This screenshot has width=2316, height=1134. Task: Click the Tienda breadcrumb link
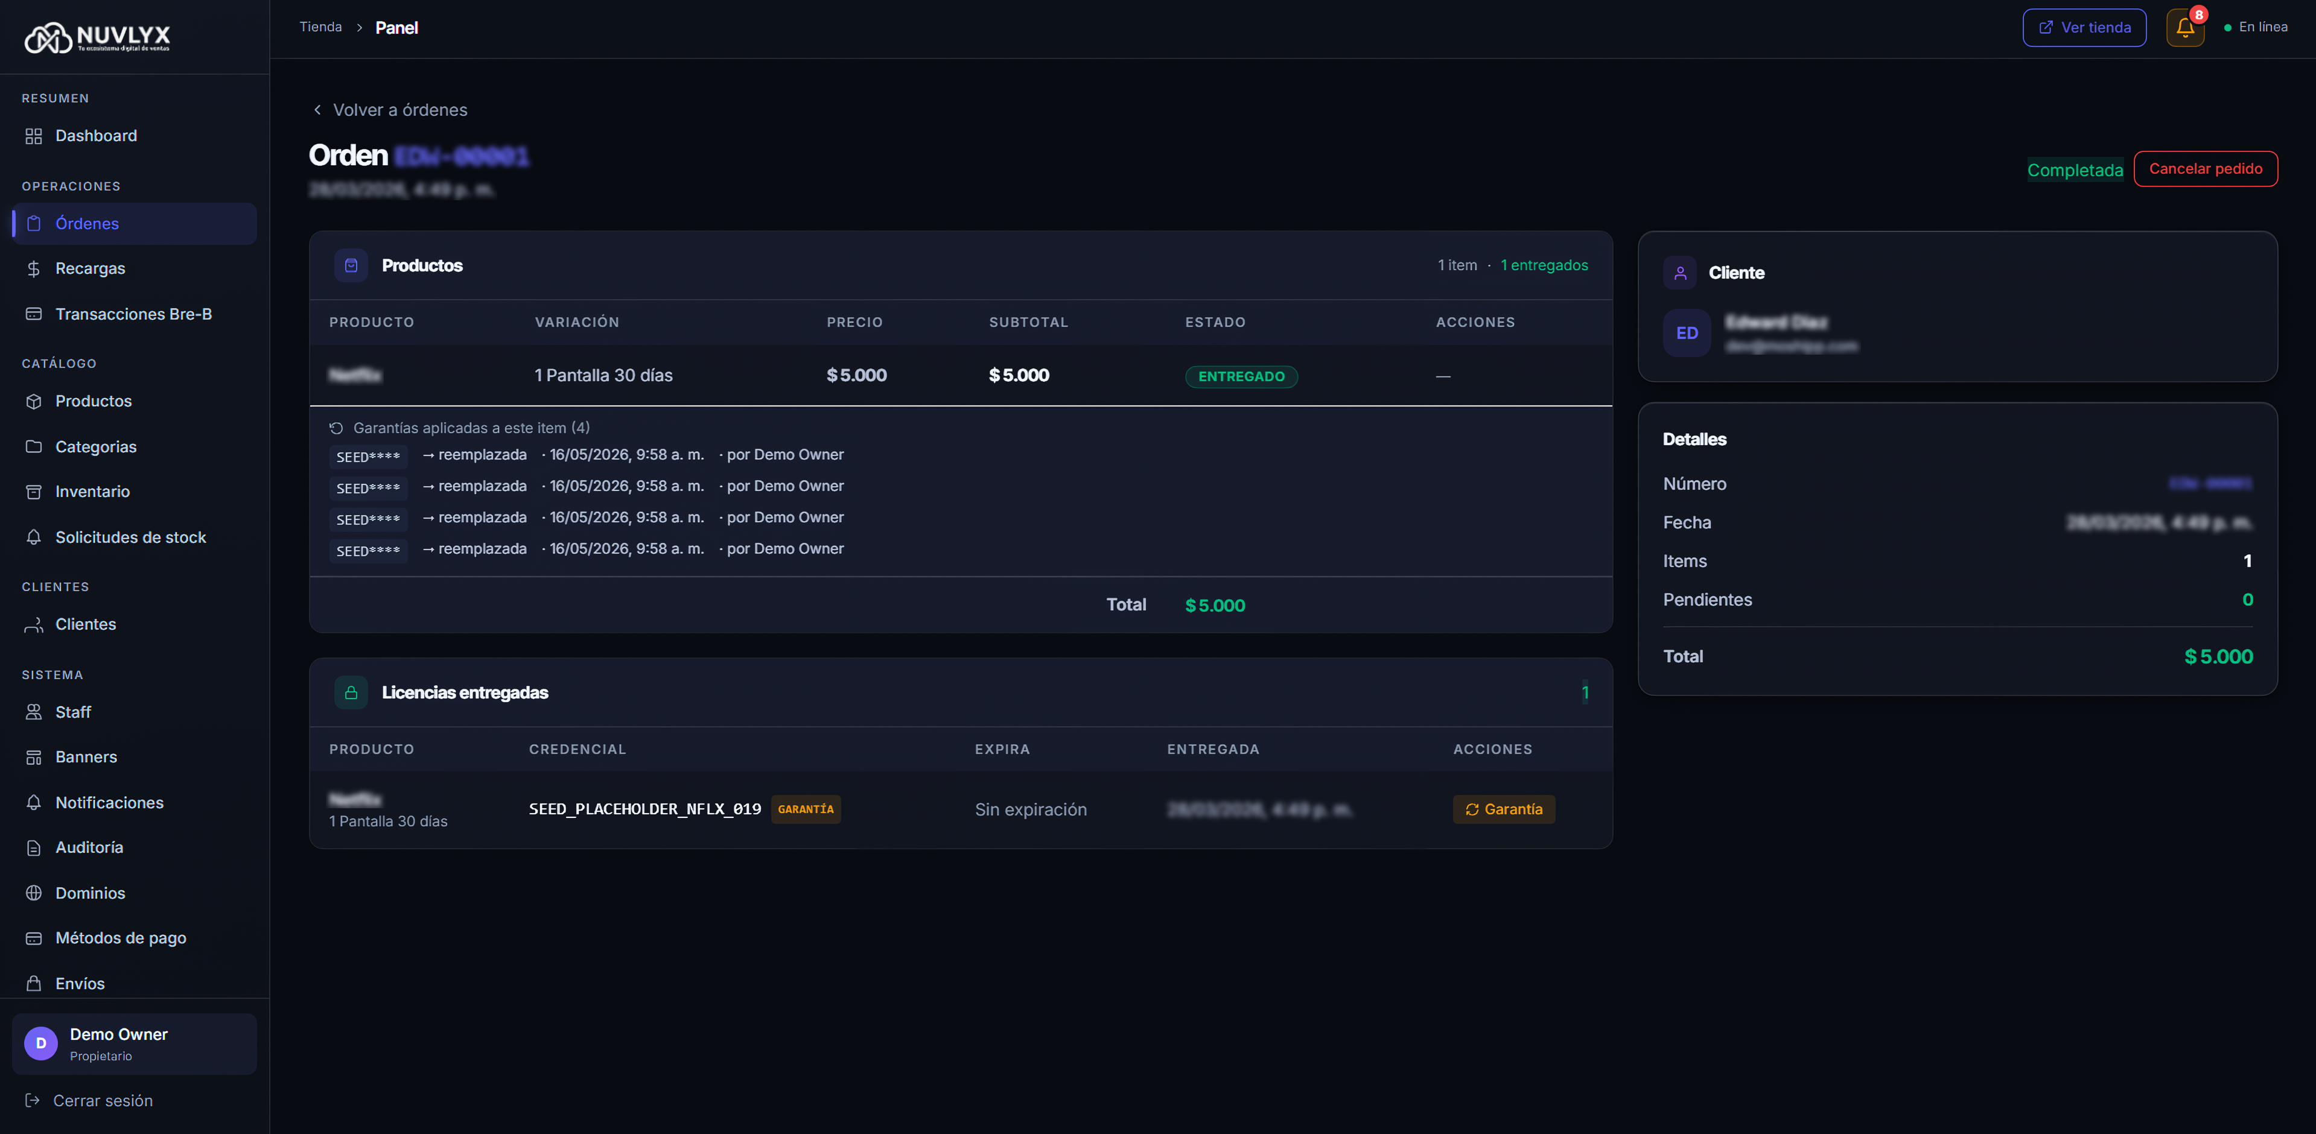pyautogui.click(x=321, y=27)
